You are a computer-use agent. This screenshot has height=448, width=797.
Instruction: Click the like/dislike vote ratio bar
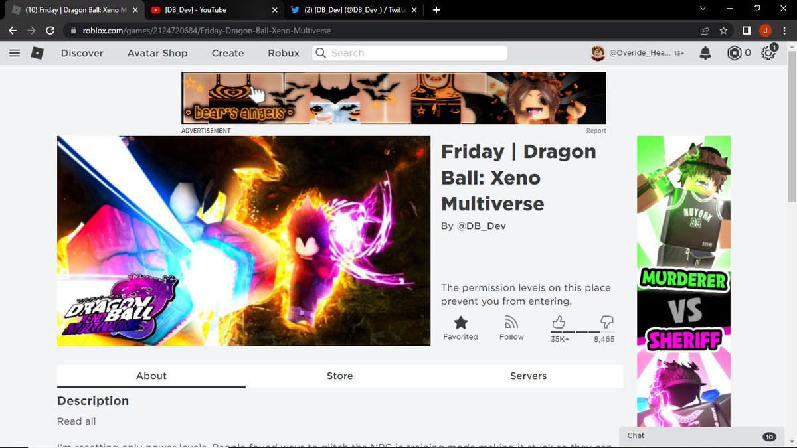click(582, 332)
